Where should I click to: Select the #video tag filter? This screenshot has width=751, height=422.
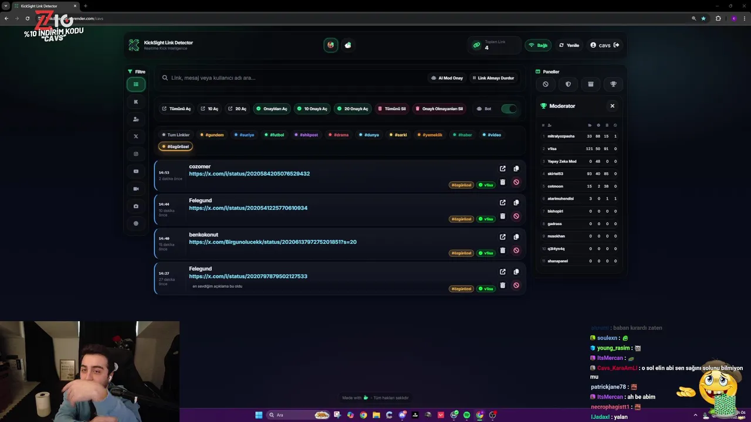[x=492, y=135]
